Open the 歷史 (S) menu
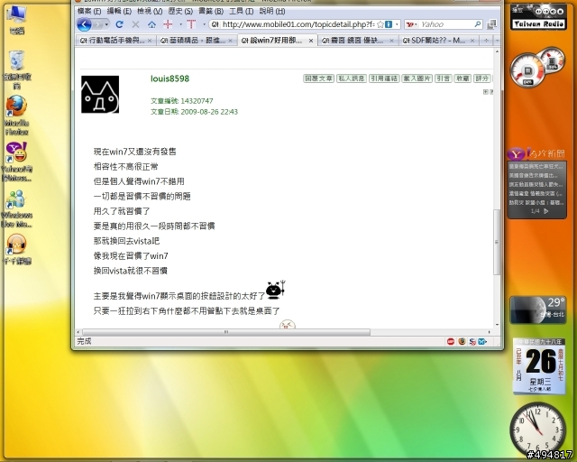Image resolution: width=577 pixels, height=462 pixels. [x=180, y=12]
